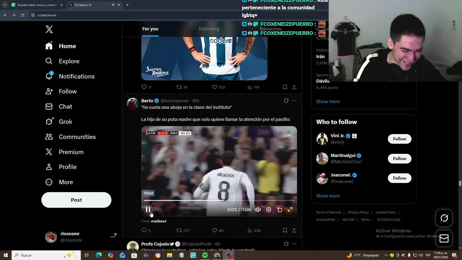The height and width of the screenshot is (260, 462).
Task: Open Communities page
Action: coord(70,137)
